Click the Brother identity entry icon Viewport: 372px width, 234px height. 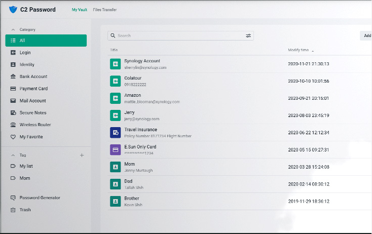[116, 201]
